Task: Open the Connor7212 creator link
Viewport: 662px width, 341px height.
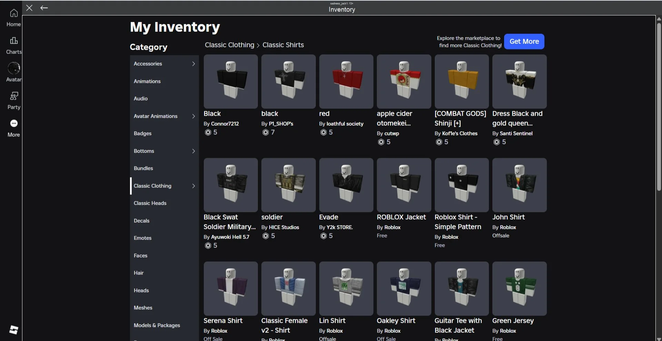Action: [x=225, y=124]
